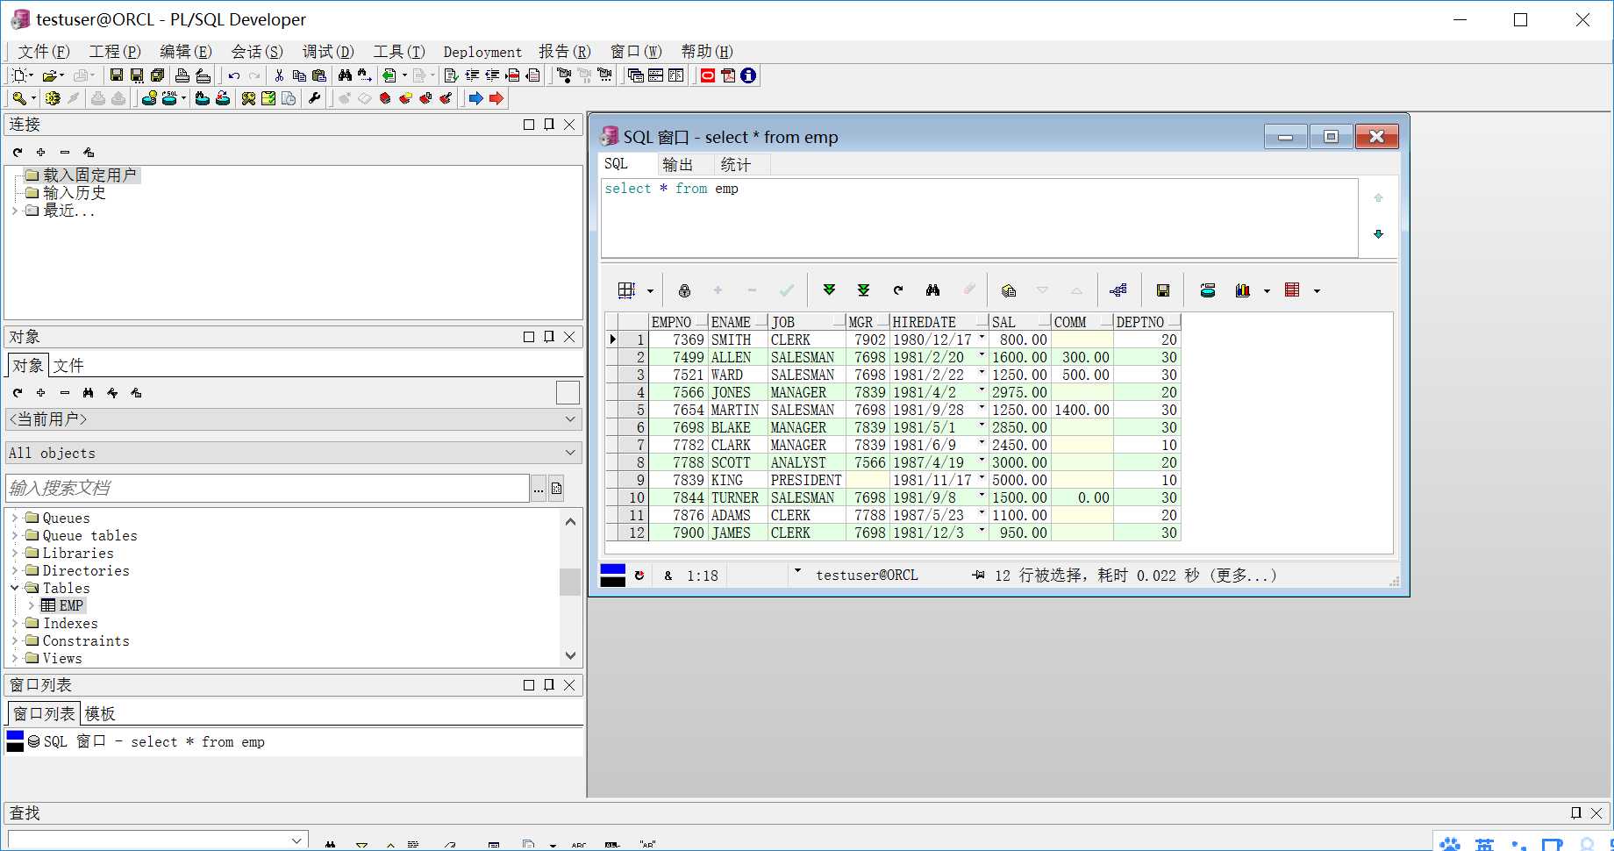This screenshot has height=851, width=1614.
Task: Collapse the Tables tree node
Action: [x=15, y=588]
